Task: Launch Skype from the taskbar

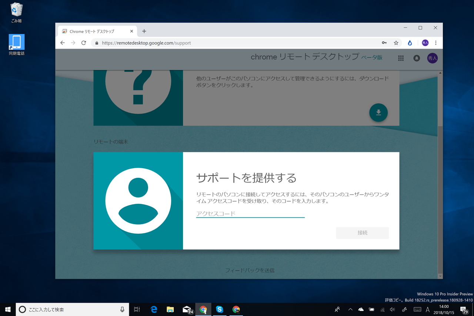Action: 220,309
